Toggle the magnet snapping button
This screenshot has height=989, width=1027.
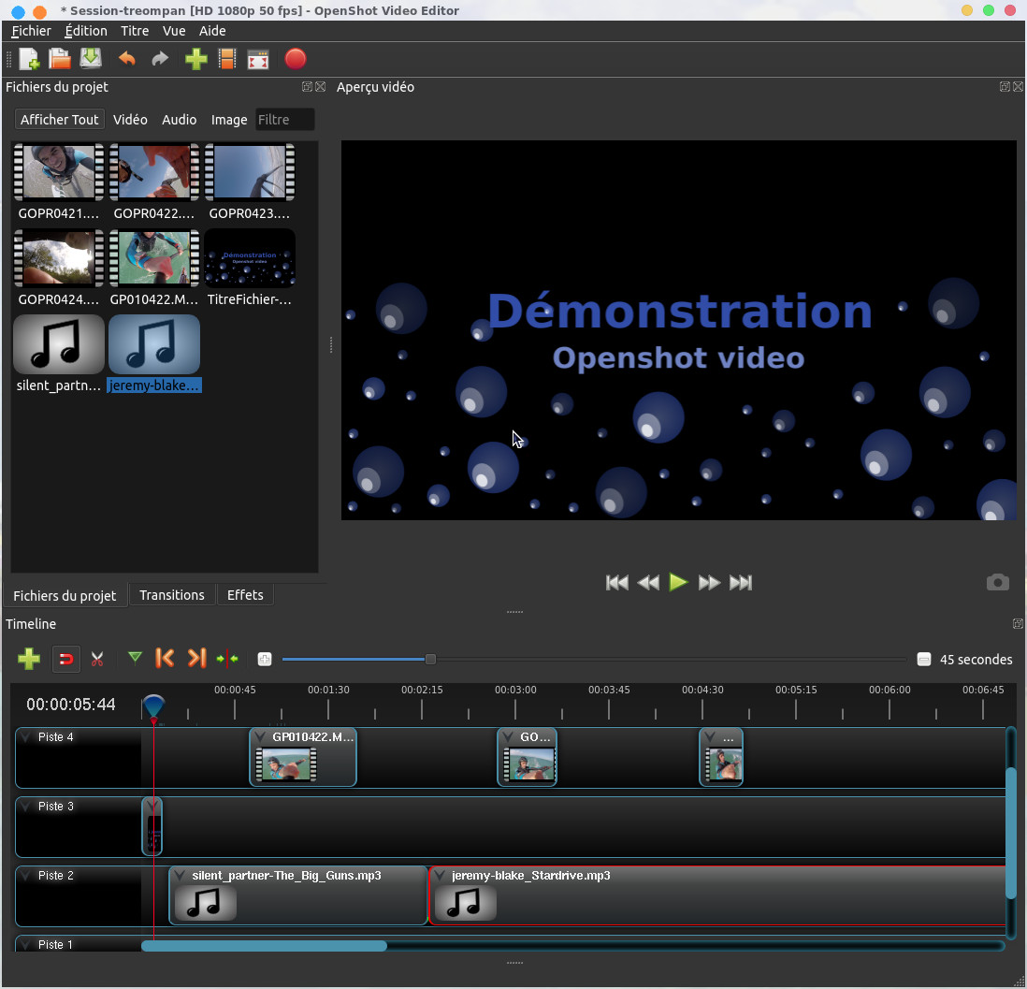[x=65, y=660]
